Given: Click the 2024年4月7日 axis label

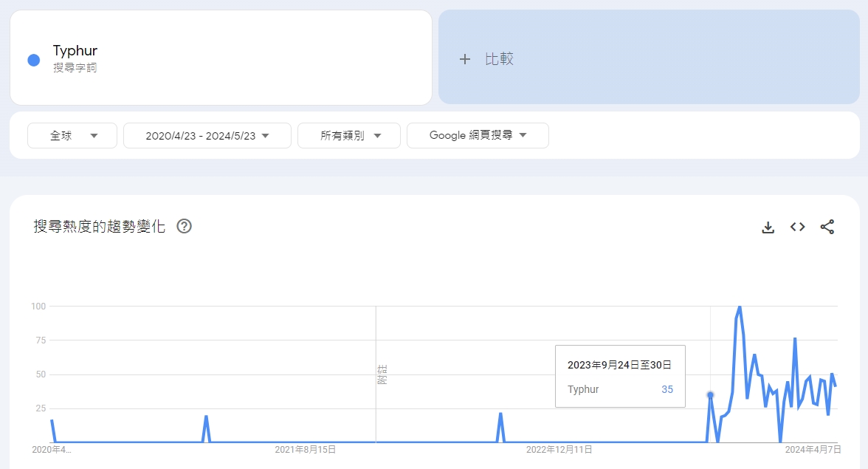Looking at the screenshot, I should (x=813, y=450).
